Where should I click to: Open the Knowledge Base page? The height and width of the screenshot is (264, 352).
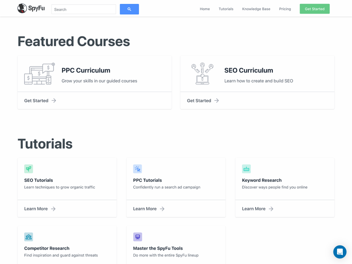[x=256, y=9]
